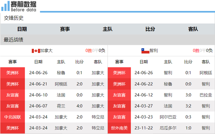Click 美洲杯 tag for Chile 24-06-22 match
215x134 pixels.
[x=119, y=84]
